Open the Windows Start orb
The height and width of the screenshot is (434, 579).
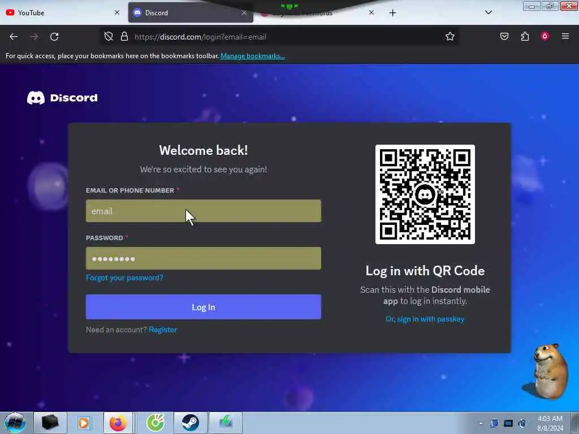[x=15, y=423]
